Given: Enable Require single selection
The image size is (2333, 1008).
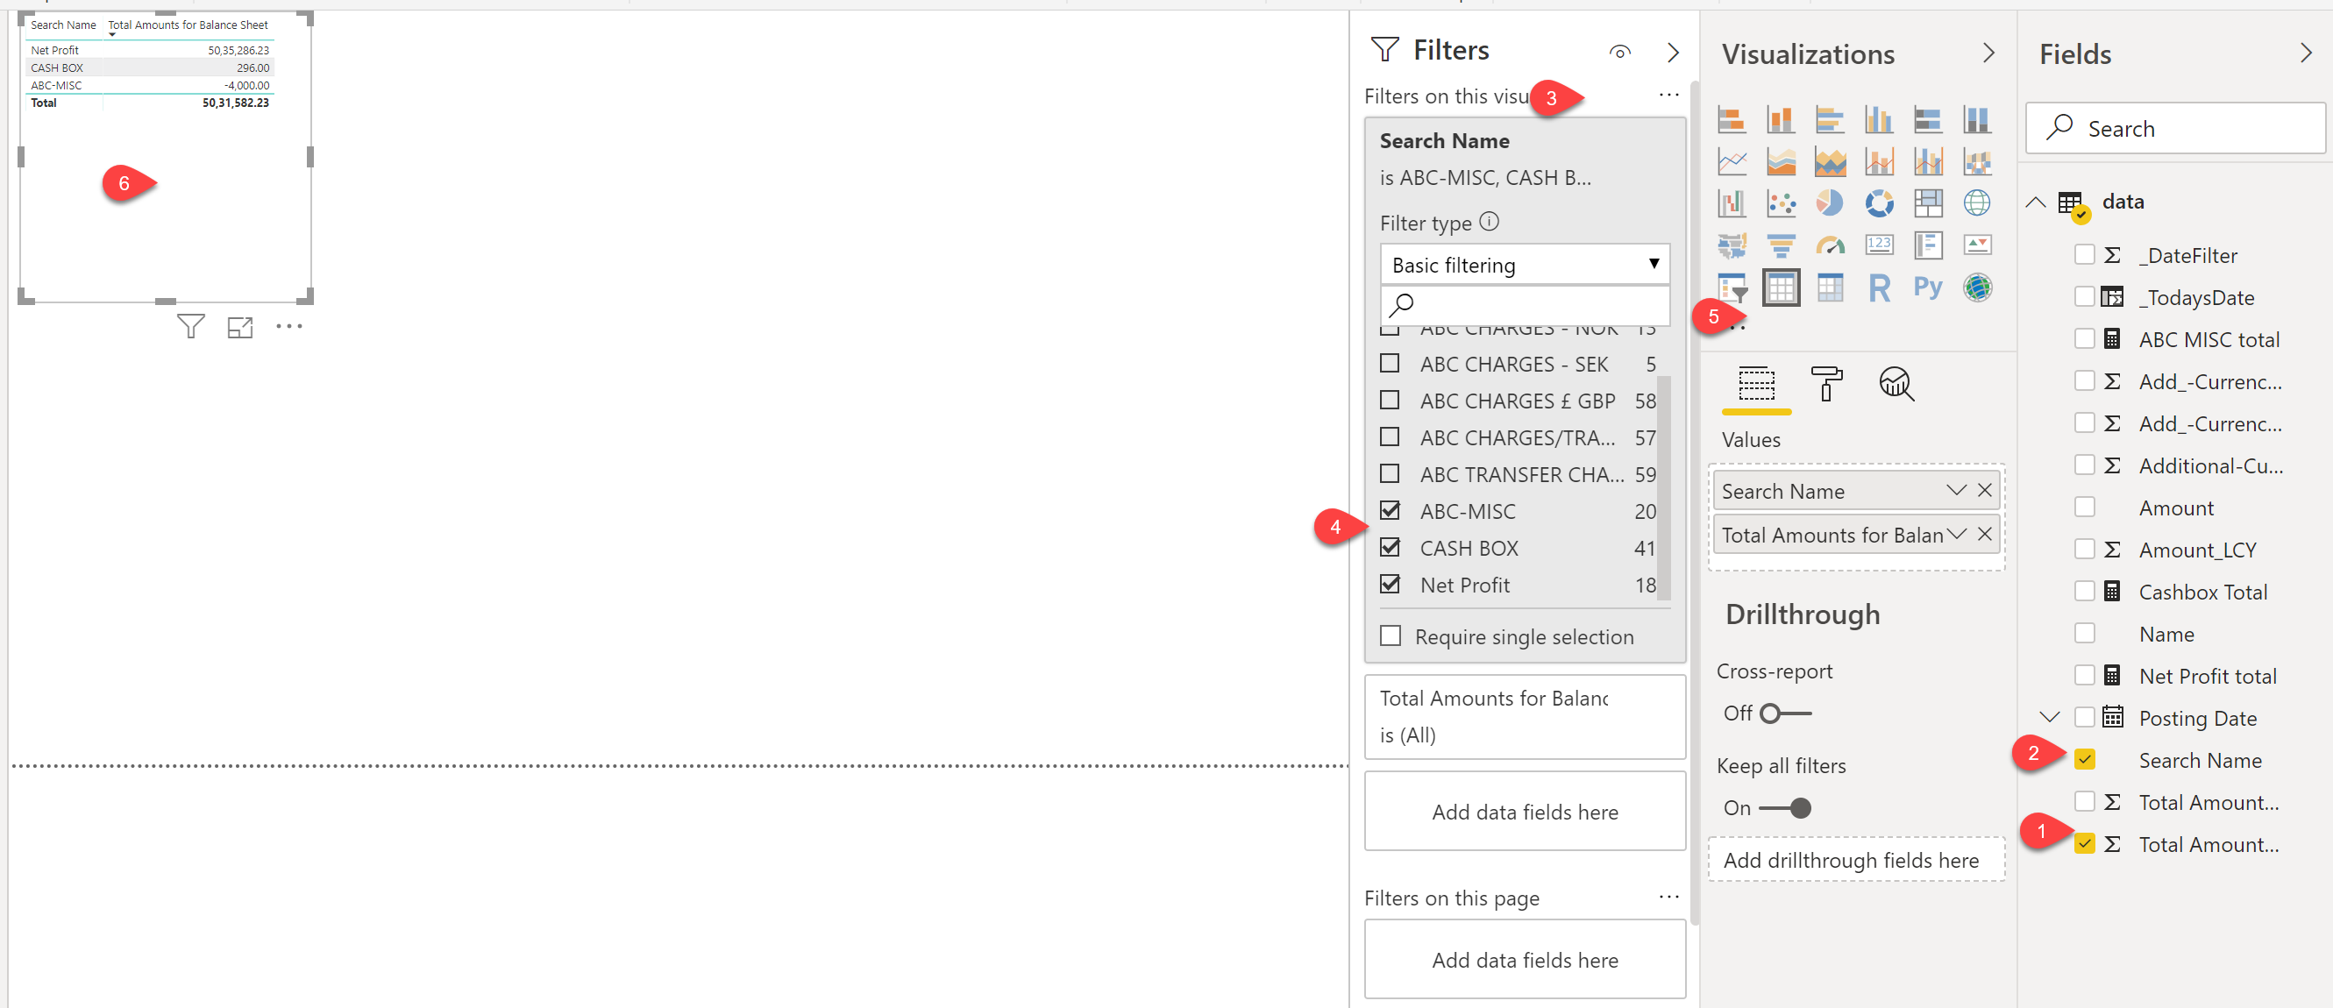Looking at the screenshot, I should click(1391, 635).
